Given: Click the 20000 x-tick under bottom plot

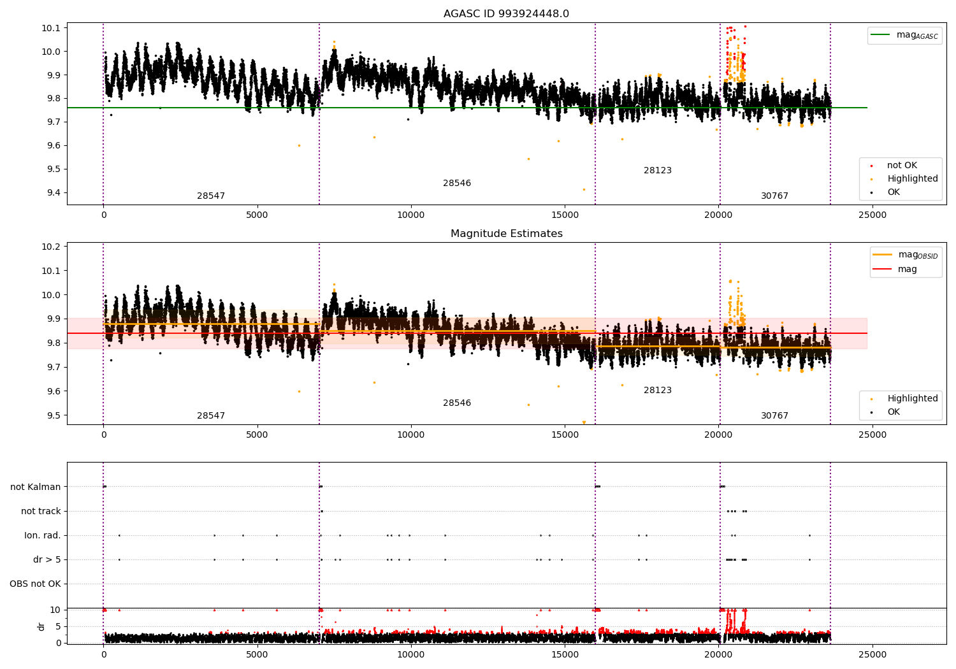Looking at the screenshot, I should (x=718, y=655).
